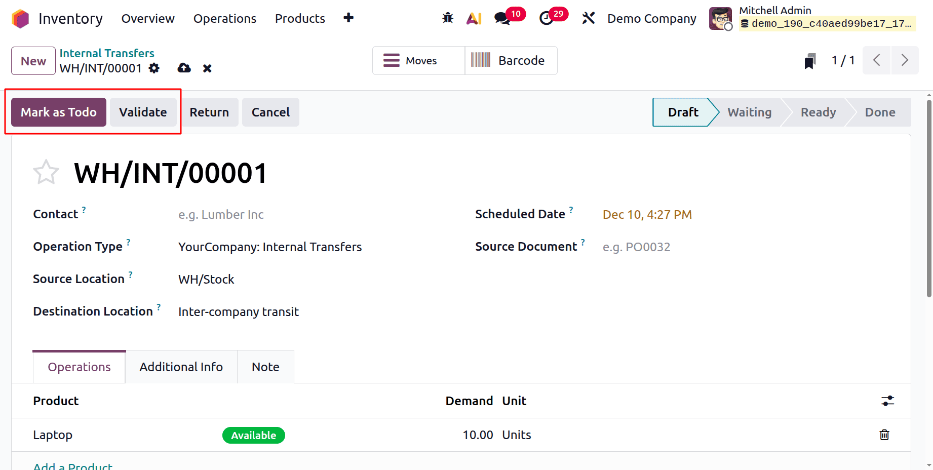This screenshot has height=470, width=933.
Task: Open column options adjust icon
Action: click(887, 401)
